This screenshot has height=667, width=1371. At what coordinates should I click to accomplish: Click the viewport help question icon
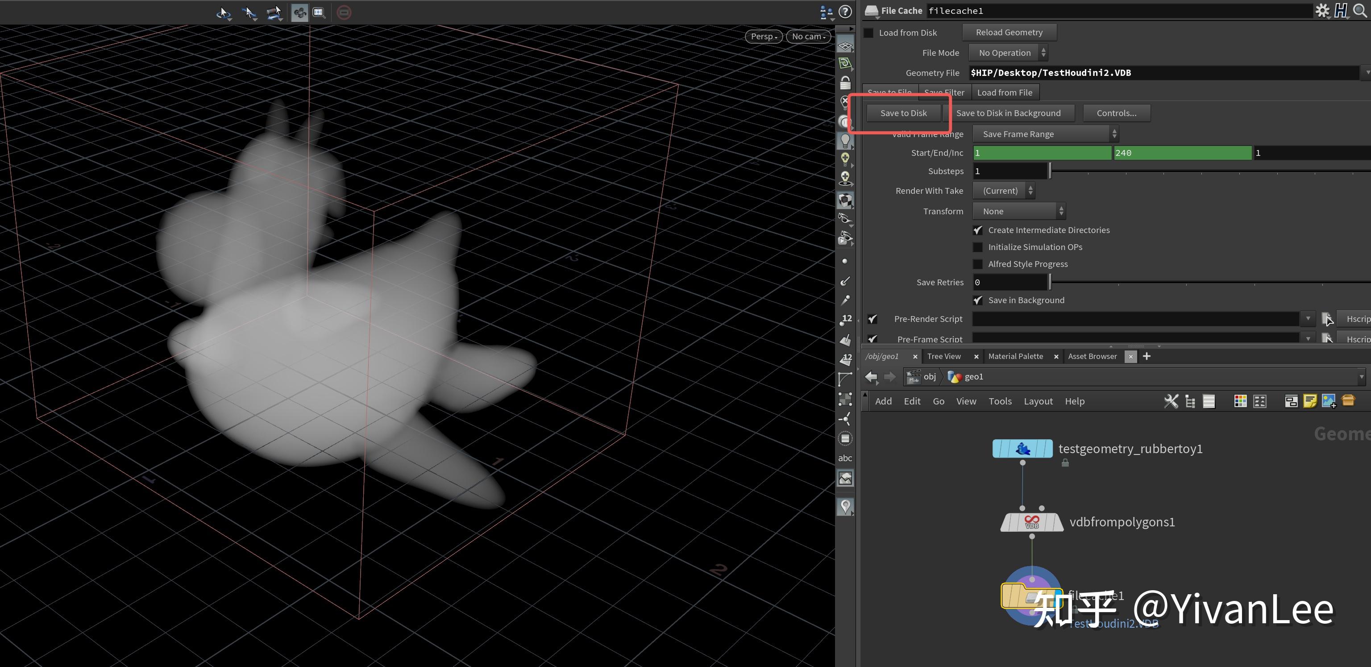pyautogui.click(x=845, y=12)
